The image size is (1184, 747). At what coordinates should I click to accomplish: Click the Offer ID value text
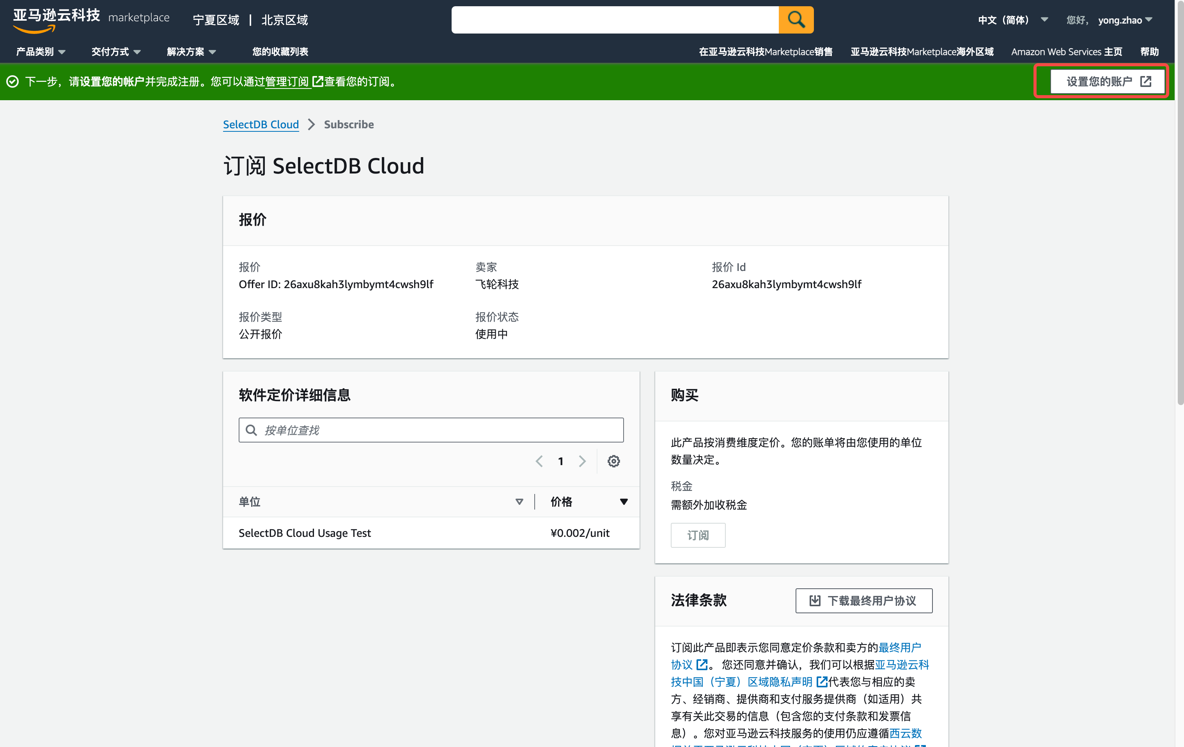tap(336, 285)
